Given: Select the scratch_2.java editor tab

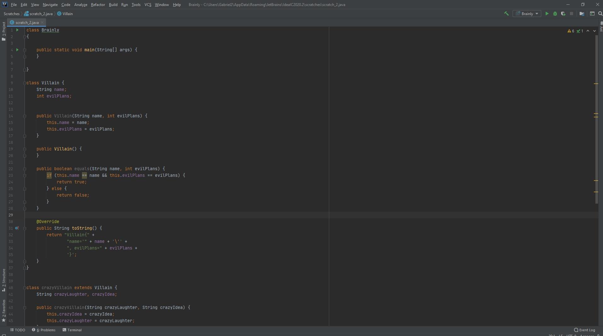Looking at the screenshot, I should click(x=27, y=23).
